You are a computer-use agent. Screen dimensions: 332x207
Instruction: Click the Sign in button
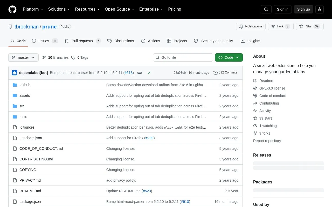coord(283,9)
